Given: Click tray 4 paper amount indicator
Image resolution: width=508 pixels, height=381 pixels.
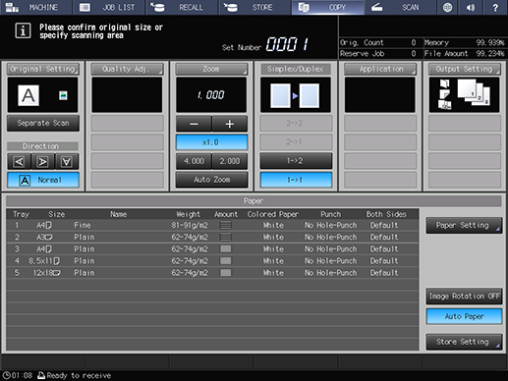Looking at the screenshot, I should coord(226,261).
